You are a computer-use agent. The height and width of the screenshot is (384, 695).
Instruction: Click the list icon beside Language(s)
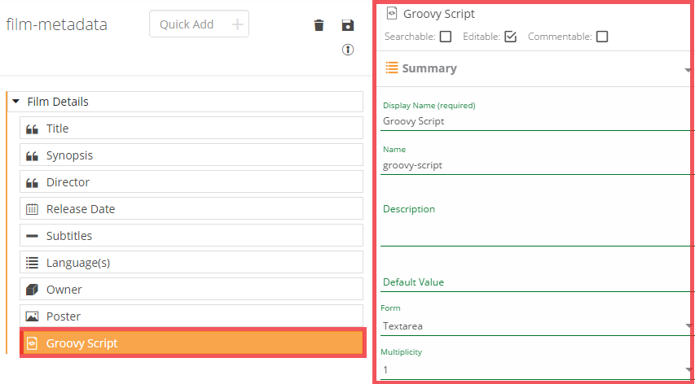click(x=33, y=263)
